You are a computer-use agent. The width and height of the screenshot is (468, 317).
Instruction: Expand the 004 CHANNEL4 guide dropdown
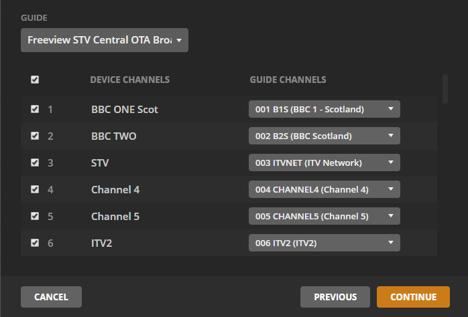point(325,189)
